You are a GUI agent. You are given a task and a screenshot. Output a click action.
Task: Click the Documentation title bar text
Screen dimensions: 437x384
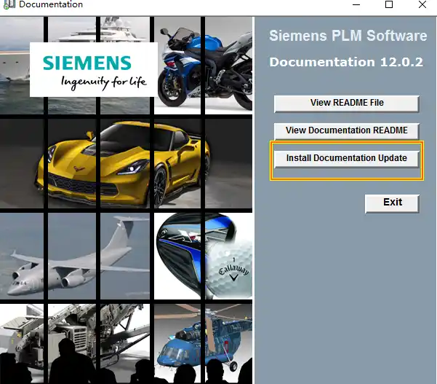click(x=51, y=4)
